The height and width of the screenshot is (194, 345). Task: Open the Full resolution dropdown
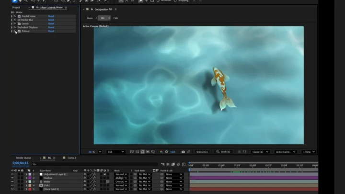click(115, 152)
